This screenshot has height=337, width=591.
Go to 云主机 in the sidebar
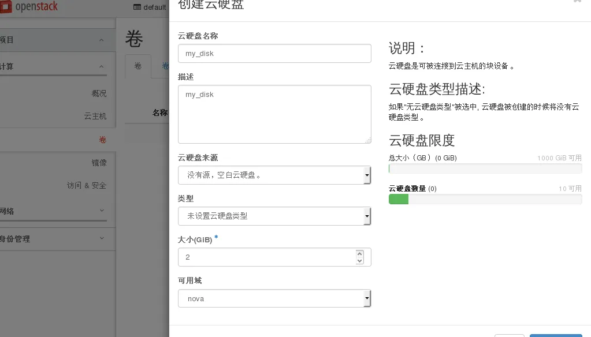[x=95, y=116]
